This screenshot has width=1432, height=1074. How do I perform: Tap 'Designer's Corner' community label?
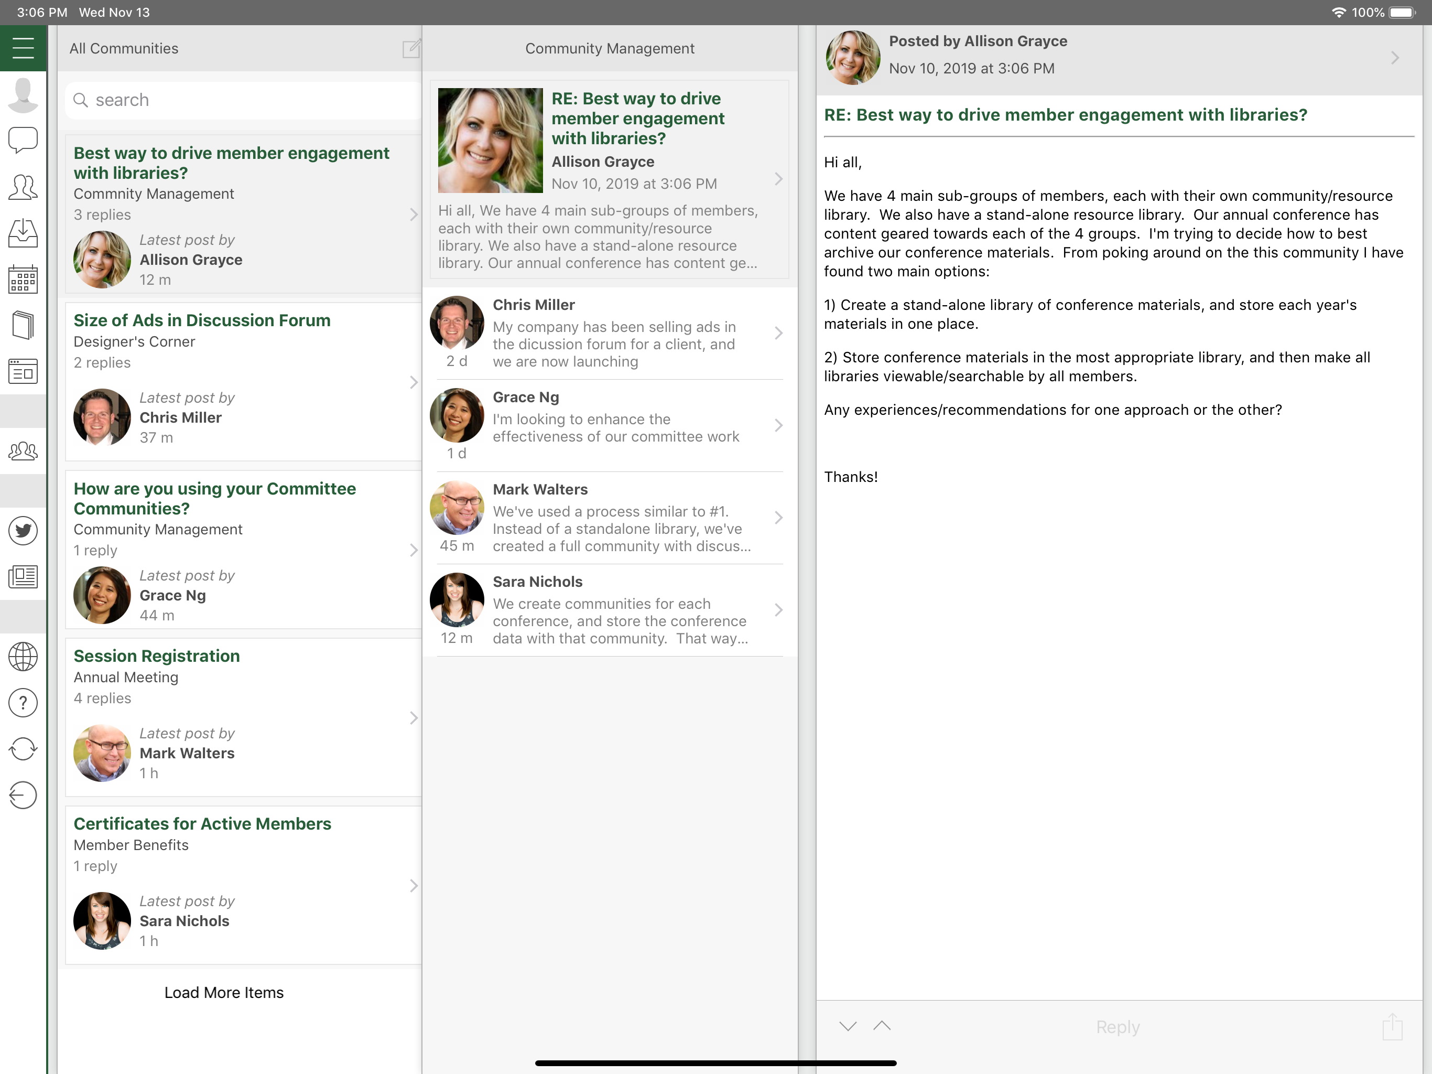134,341
